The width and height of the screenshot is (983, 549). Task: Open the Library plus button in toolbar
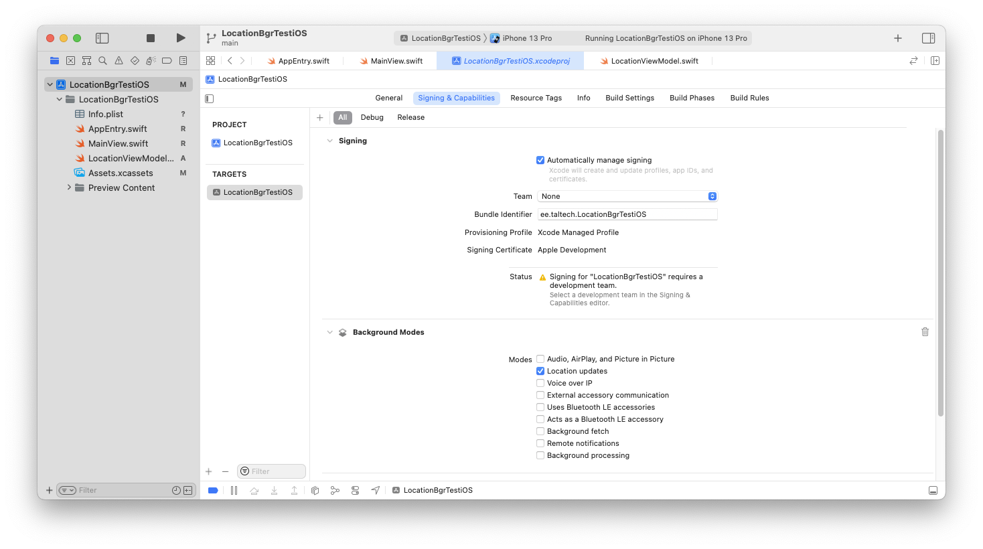tap(898, 38)
